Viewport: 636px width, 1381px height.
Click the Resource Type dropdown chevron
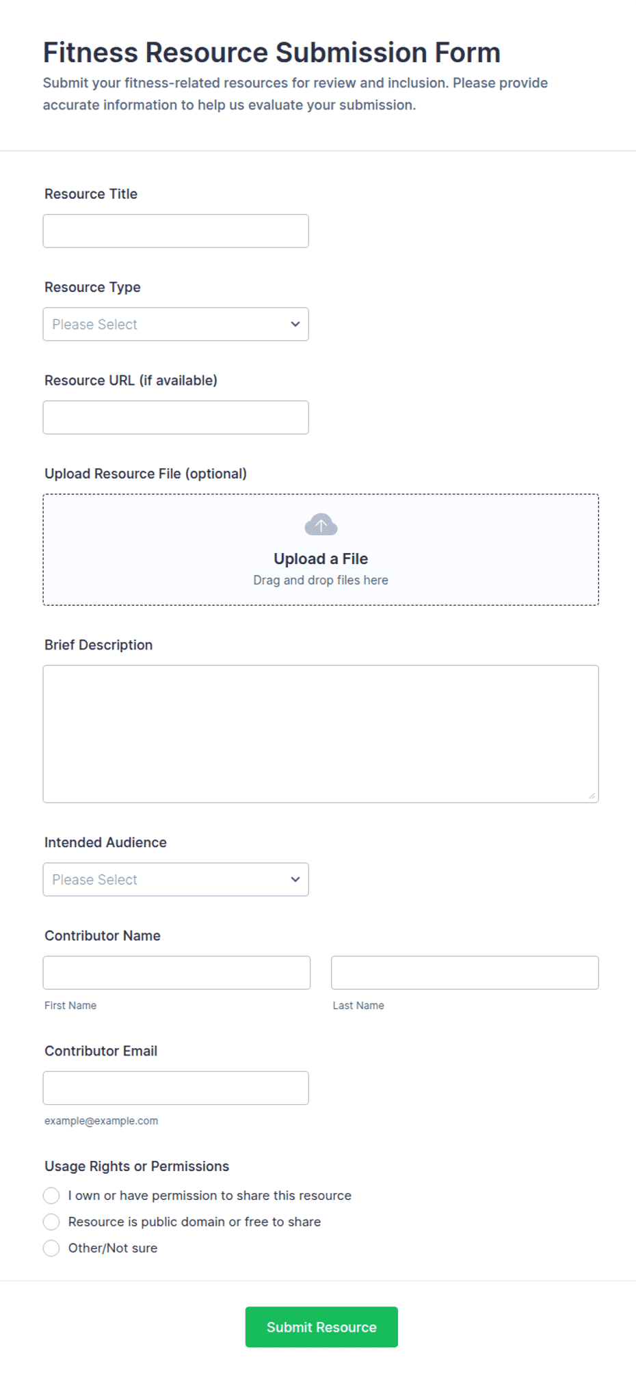295,324
